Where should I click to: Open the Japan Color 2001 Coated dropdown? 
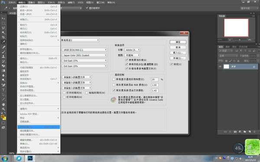tap(84, 55)
